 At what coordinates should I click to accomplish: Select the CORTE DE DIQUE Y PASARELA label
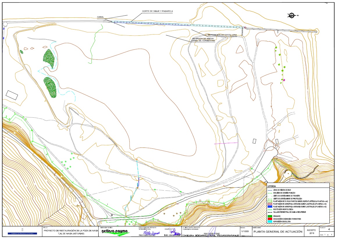(157, 11)
